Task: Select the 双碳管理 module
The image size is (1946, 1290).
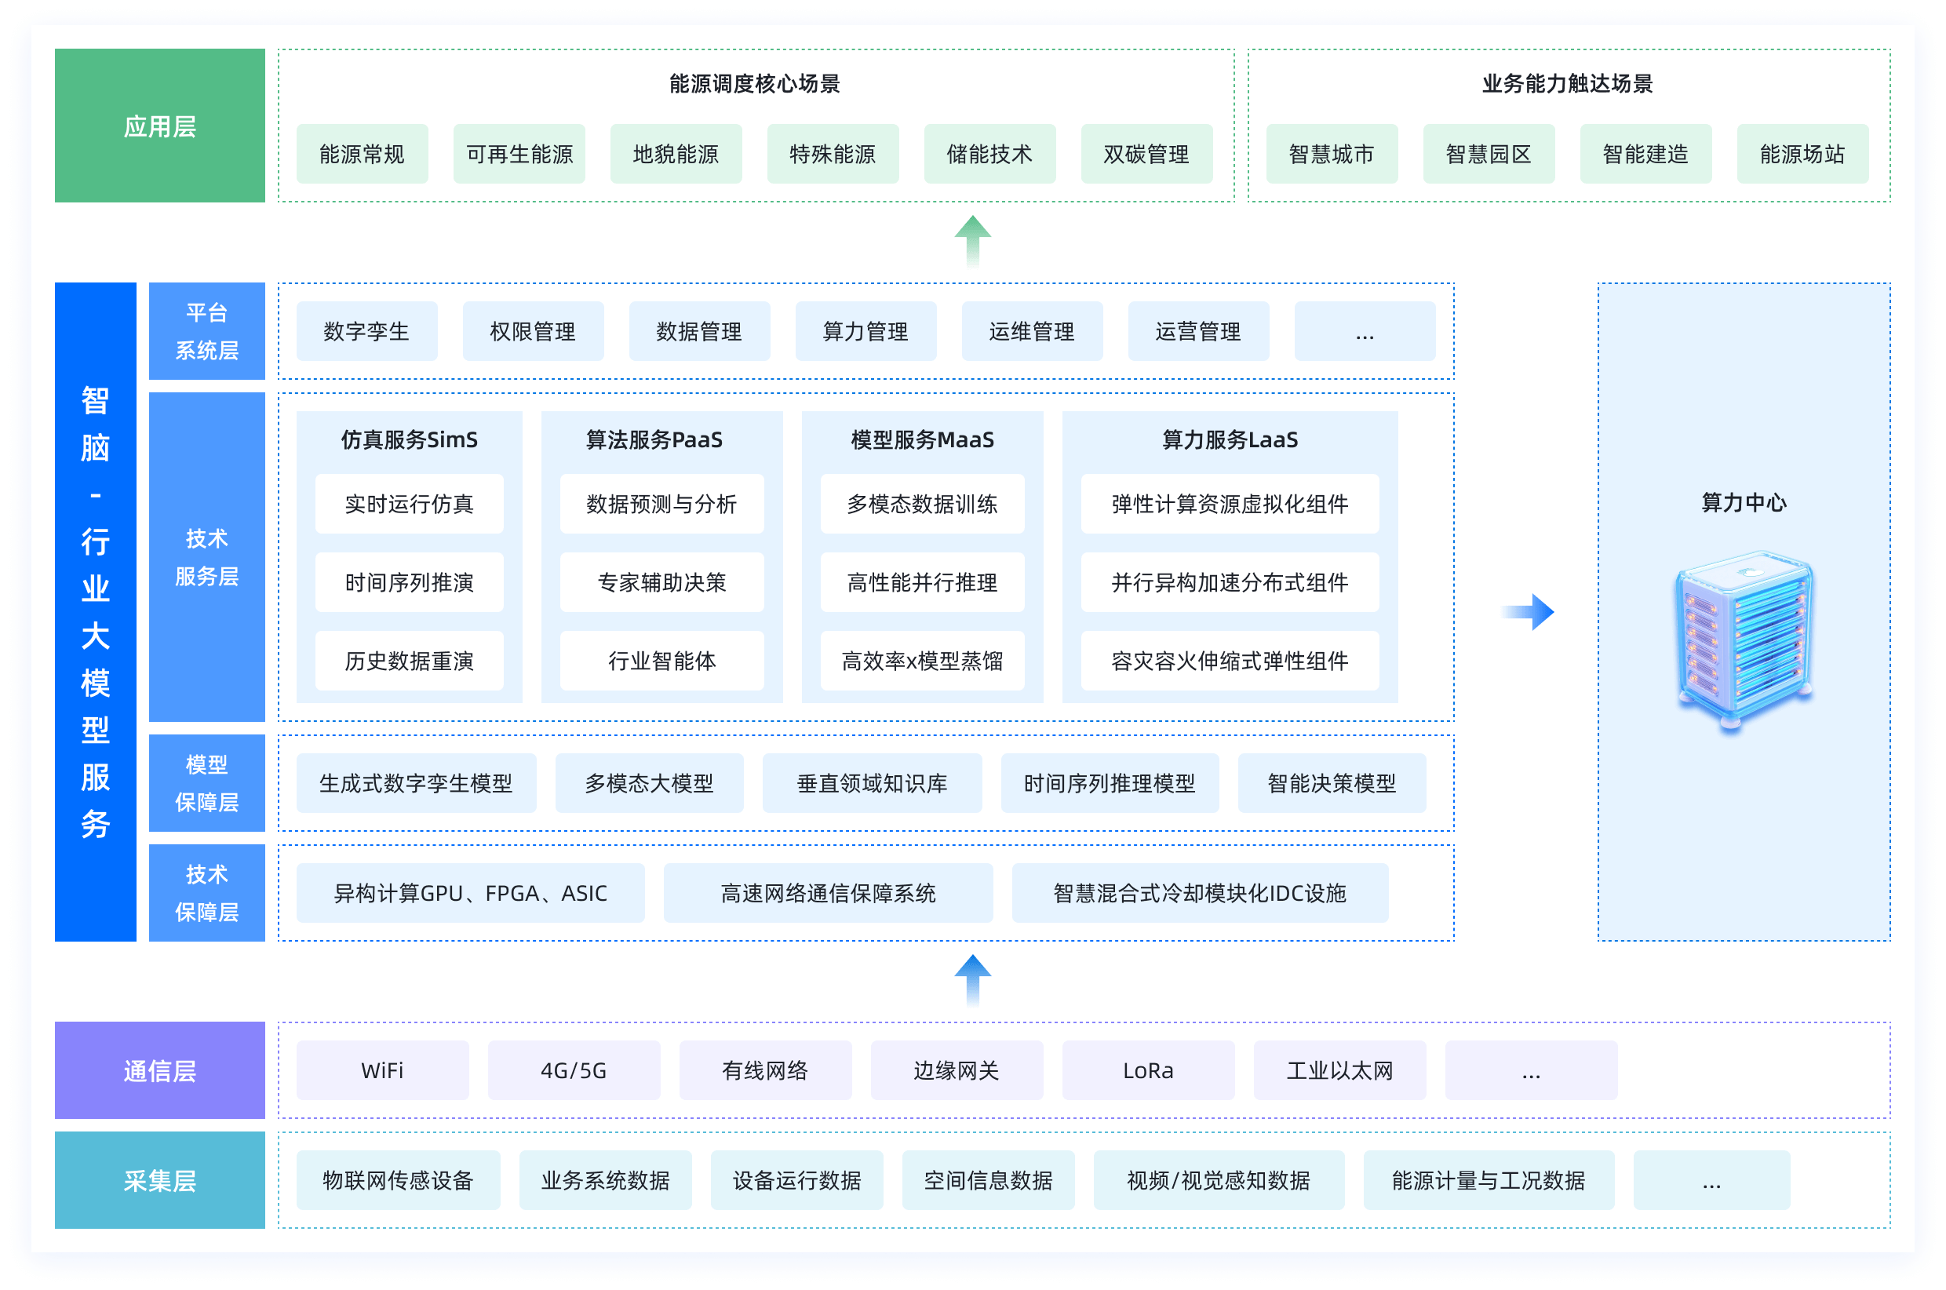Action: point(1146,154)
